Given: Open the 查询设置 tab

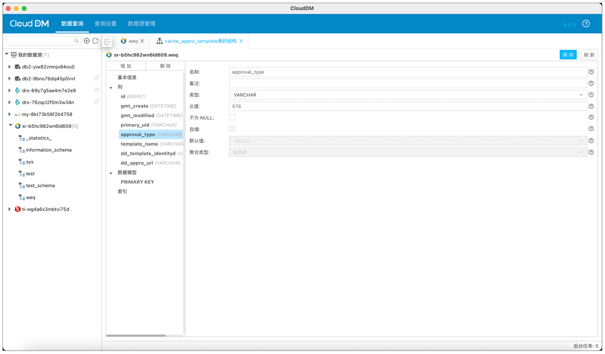Looking at the screenshot, I should 105,24.
